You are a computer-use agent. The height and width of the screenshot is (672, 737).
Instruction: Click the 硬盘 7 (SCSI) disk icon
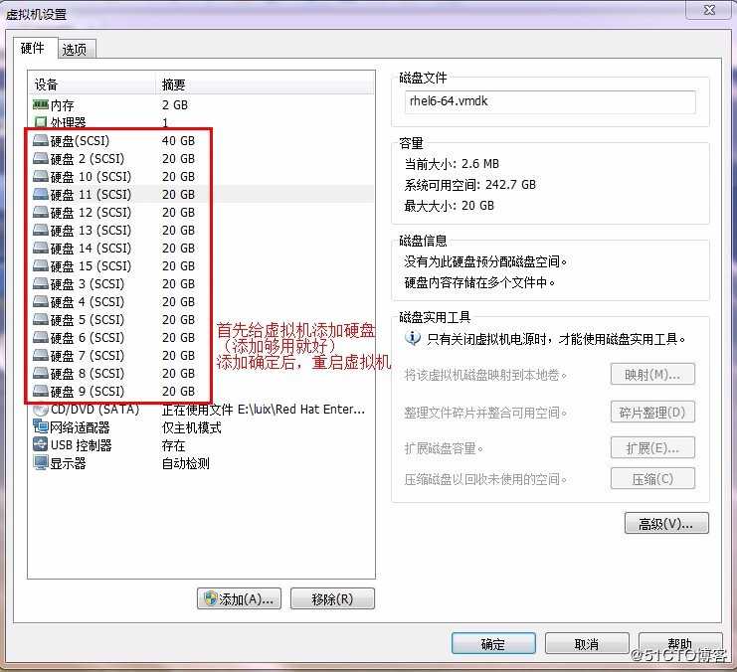[x=41, y=355]
